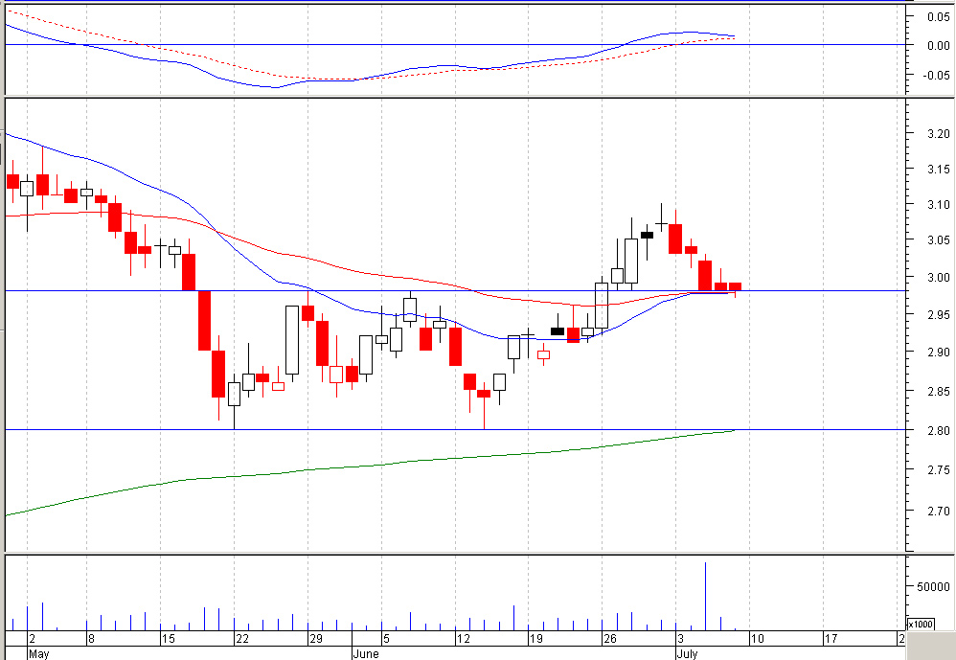Click the 50000 volume axis label
The width and height of the screenshot is (956, 660).
coord(933,586)
